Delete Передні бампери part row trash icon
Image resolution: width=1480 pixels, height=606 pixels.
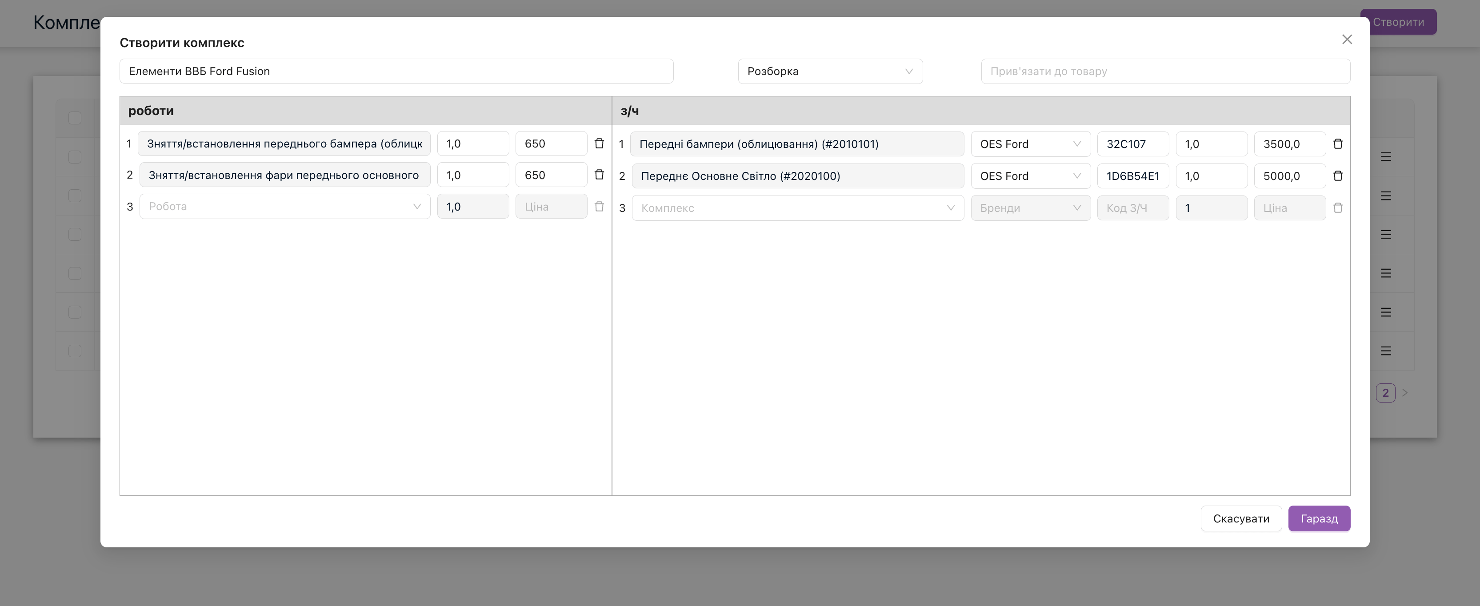click(1337, 144)
